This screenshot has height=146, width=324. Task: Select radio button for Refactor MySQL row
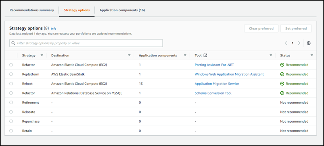(11, 93)
